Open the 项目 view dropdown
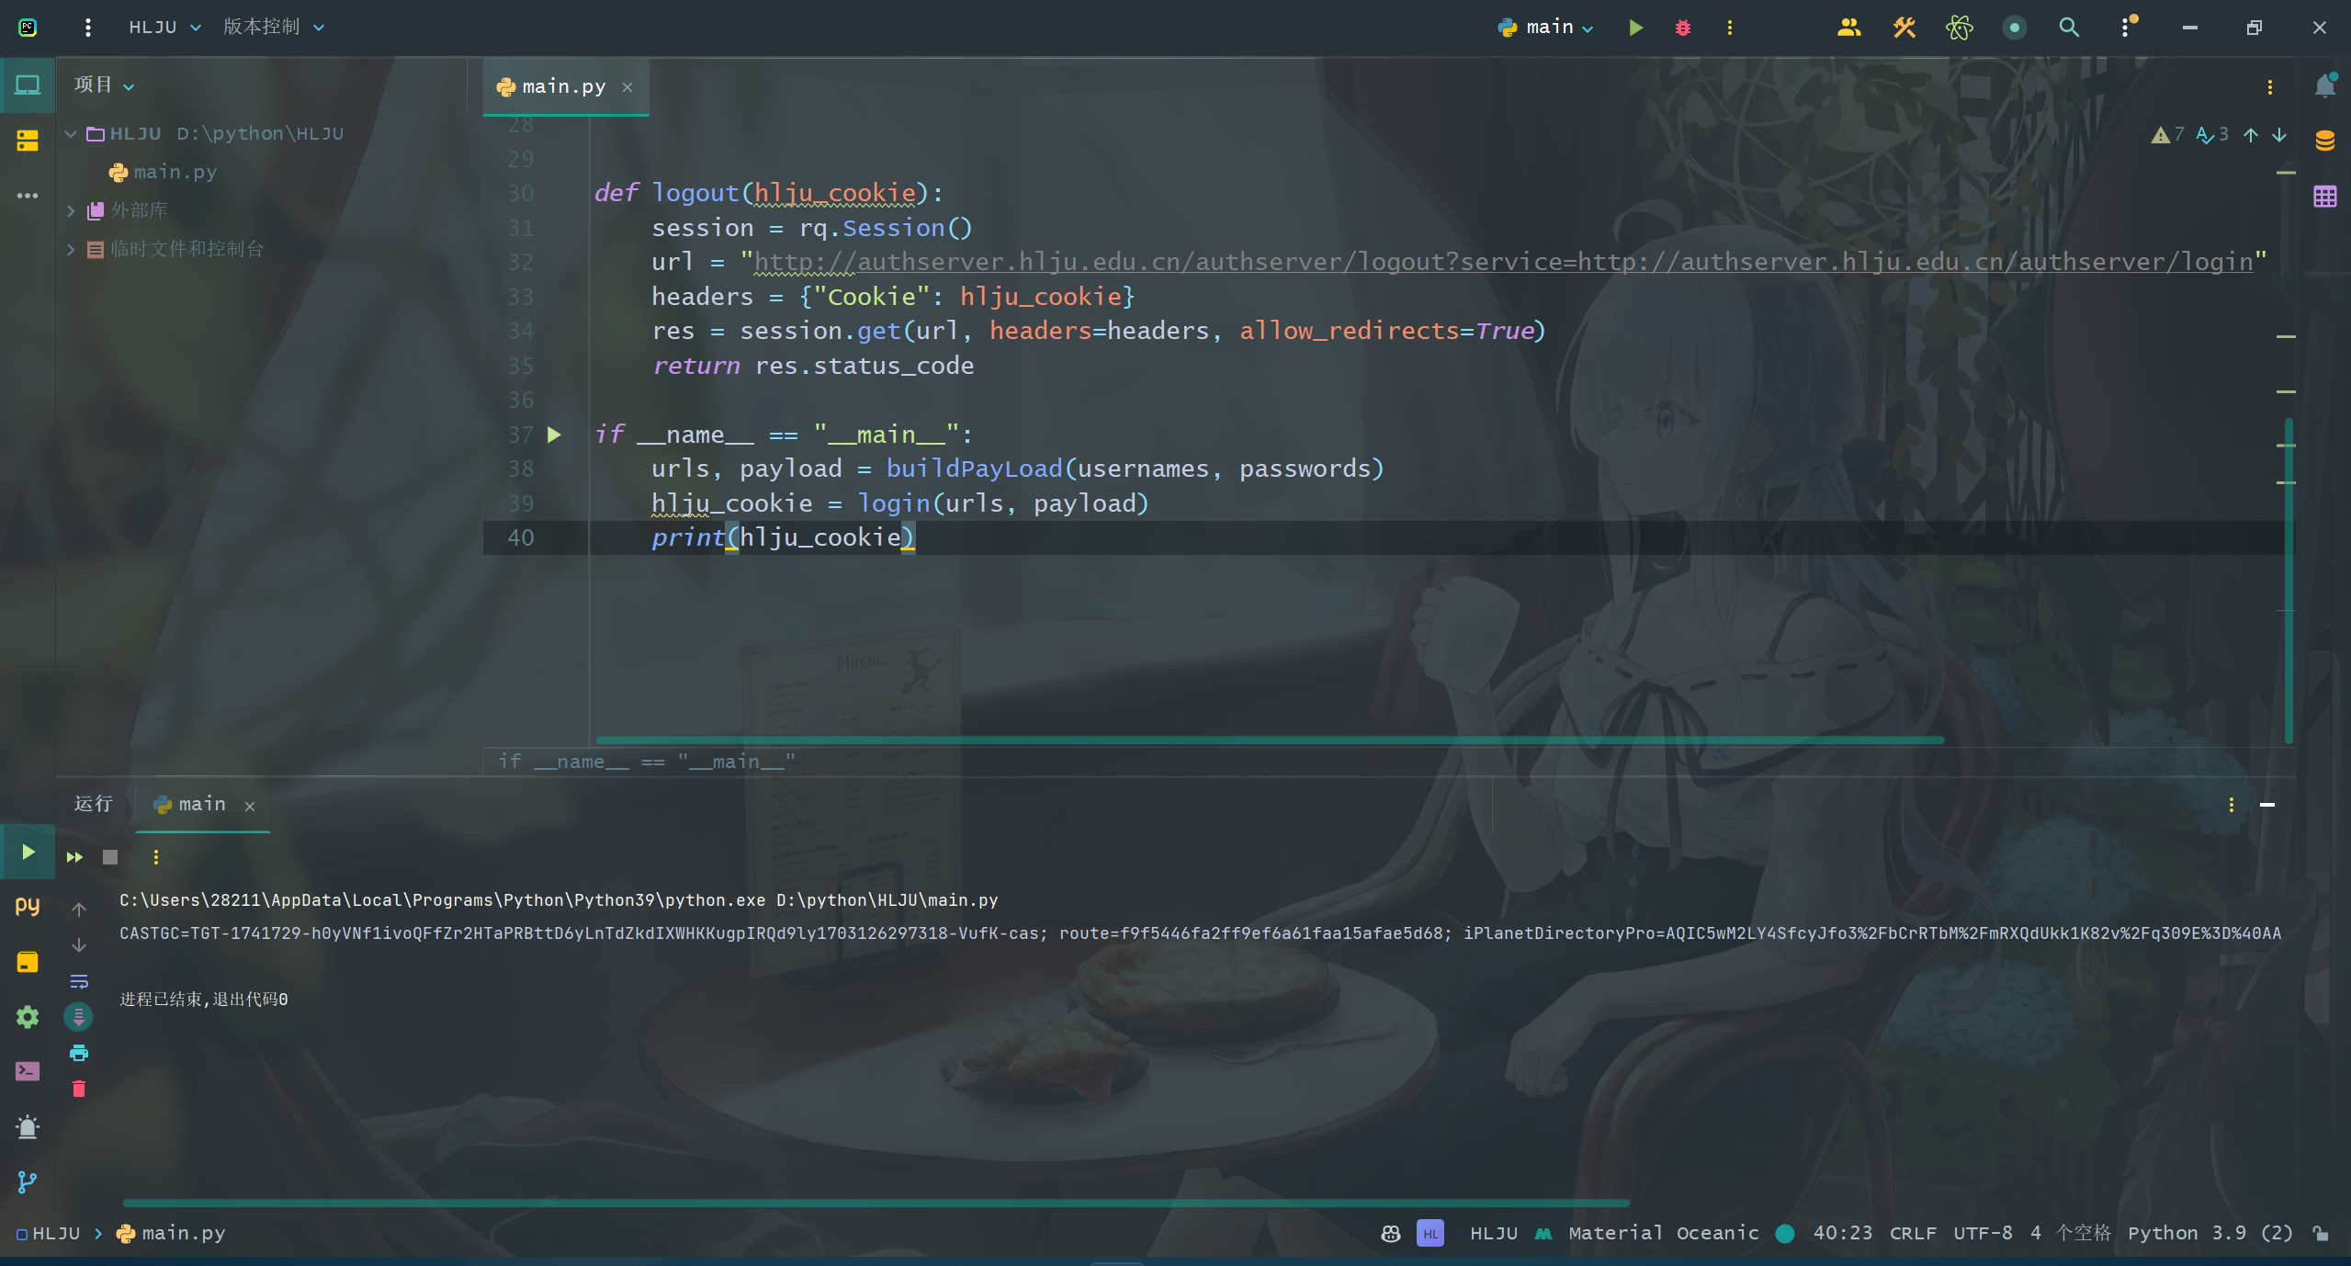Viewport: 2351px width, 1266px height. point(104,85)
